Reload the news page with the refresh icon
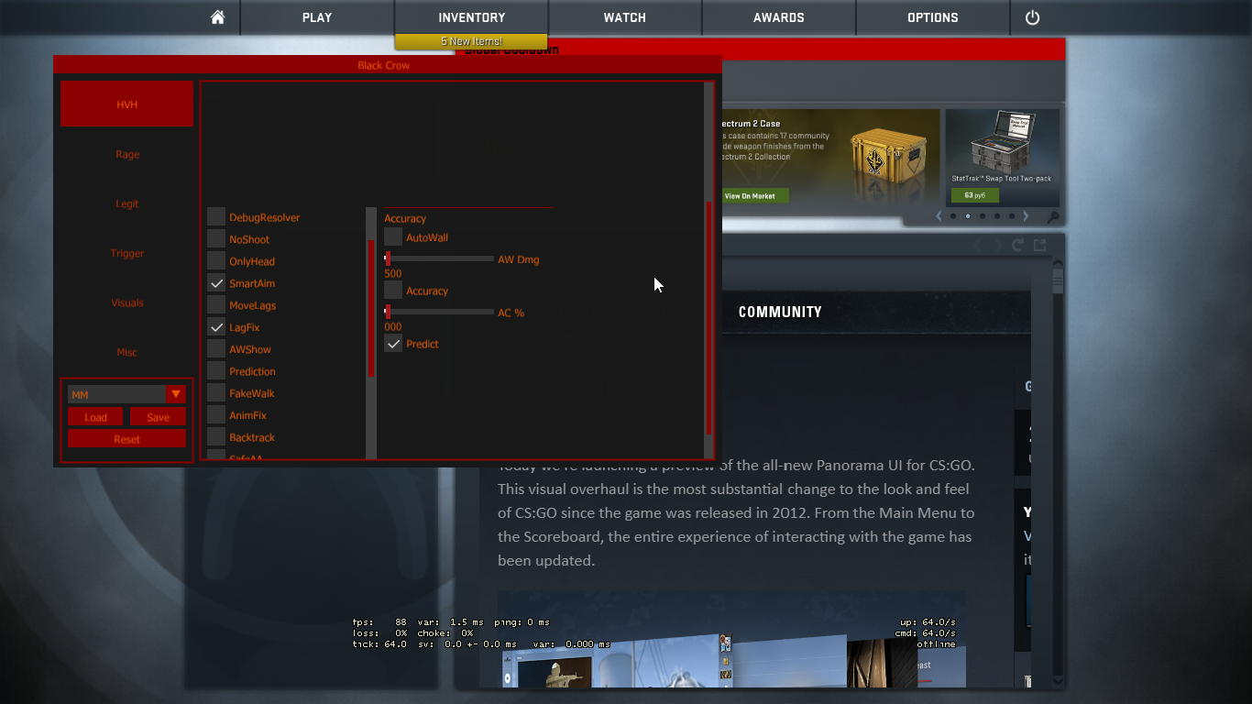The image size is (1252, 704). pos(1017,245)
